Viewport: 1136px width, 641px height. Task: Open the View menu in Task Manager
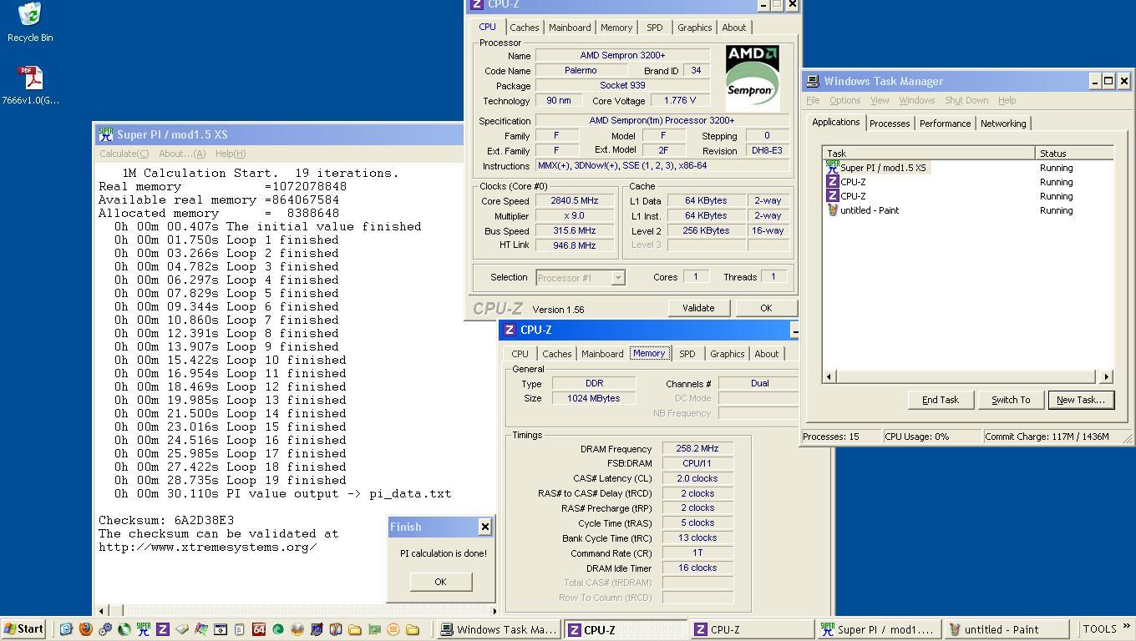pyautogui.click(x=880, y=100)
